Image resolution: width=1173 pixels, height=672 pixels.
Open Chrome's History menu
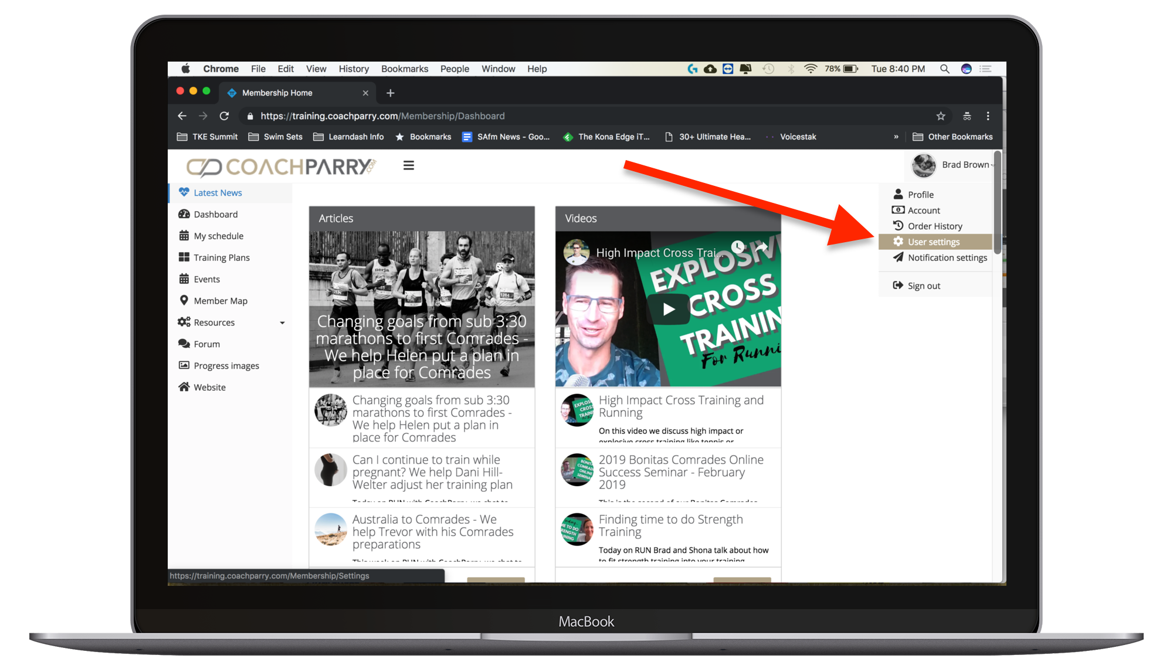coord(354,69)
